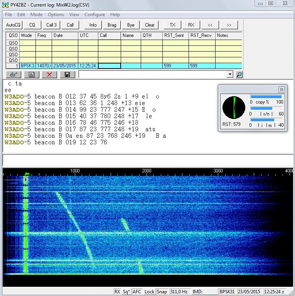295x296 pixels.
Task: Click the Call field in current QSO row
Action: tap(109, 66)
